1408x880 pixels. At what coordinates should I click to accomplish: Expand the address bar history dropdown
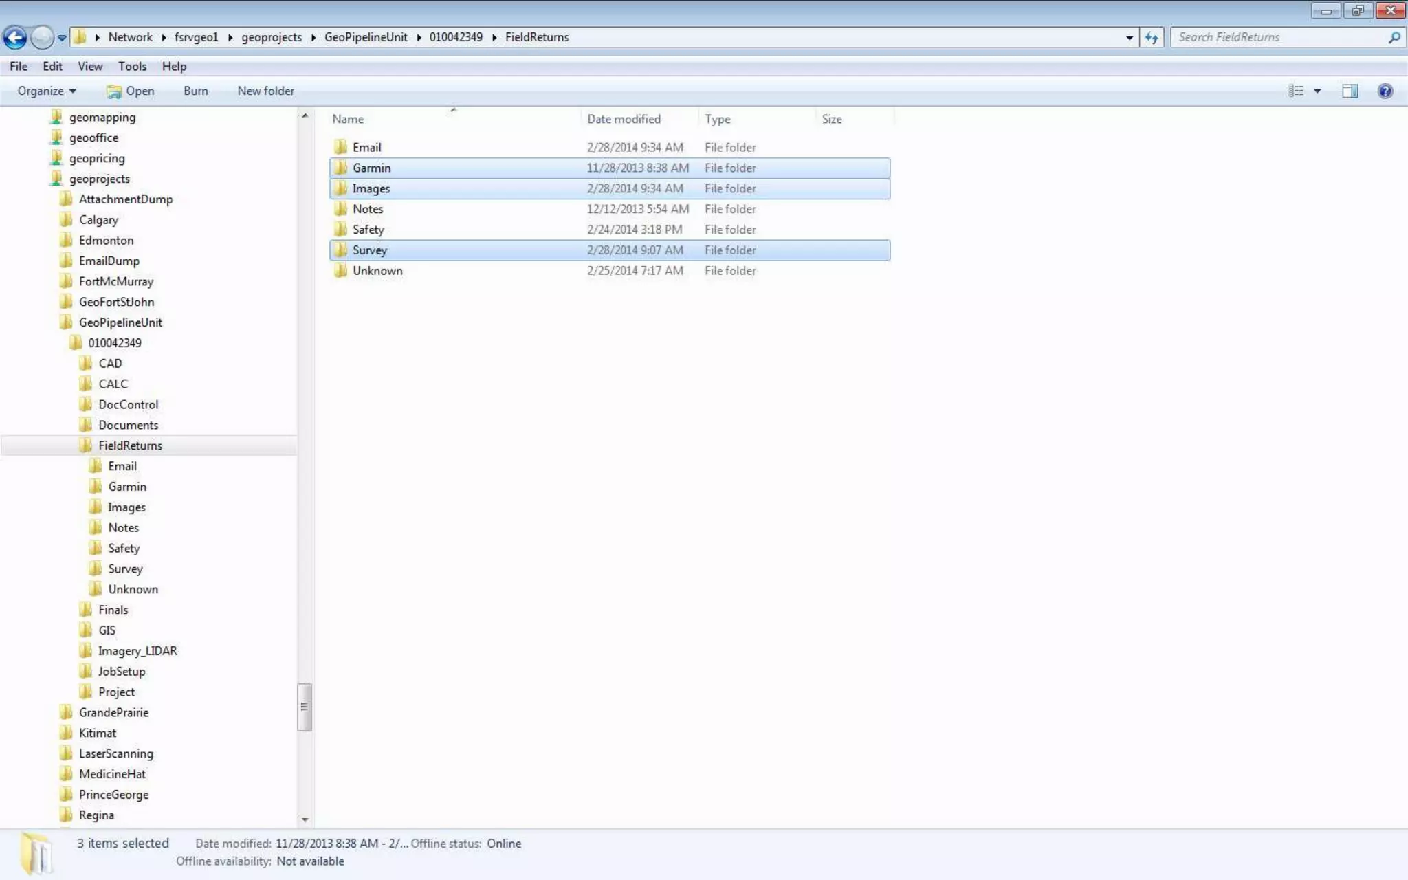[x=1129, y=38]
